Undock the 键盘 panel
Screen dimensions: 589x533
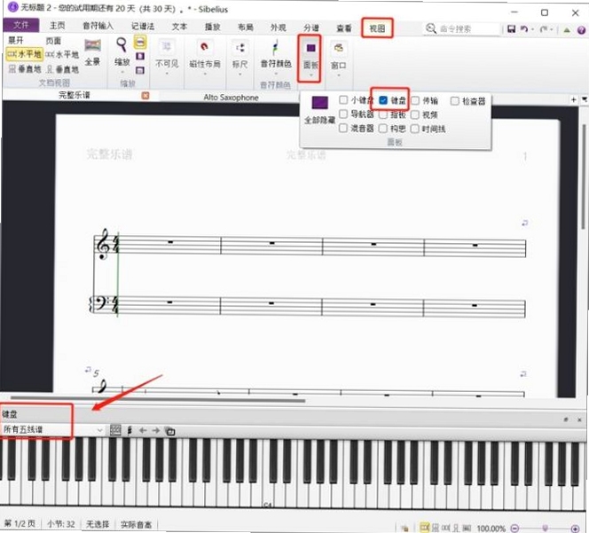(x=566, y=419)
